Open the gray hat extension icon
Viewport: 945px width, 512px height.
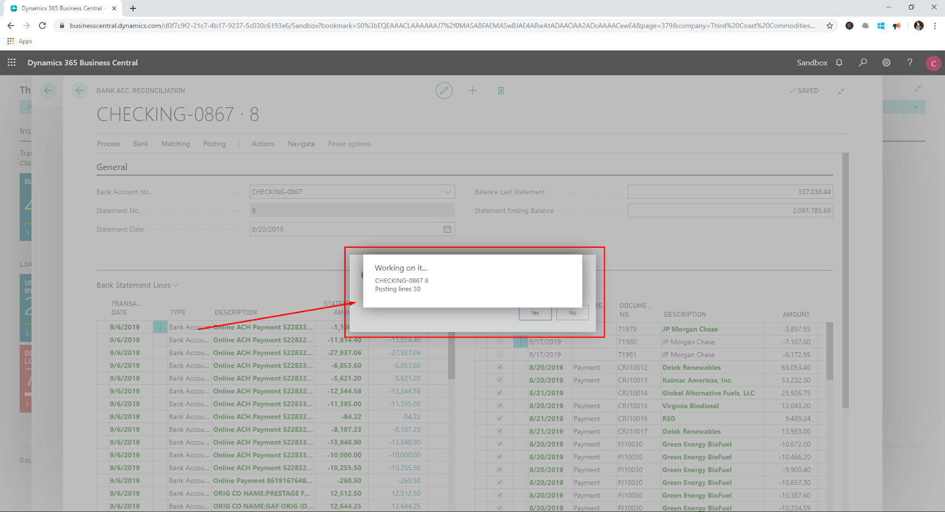(865, 25)
